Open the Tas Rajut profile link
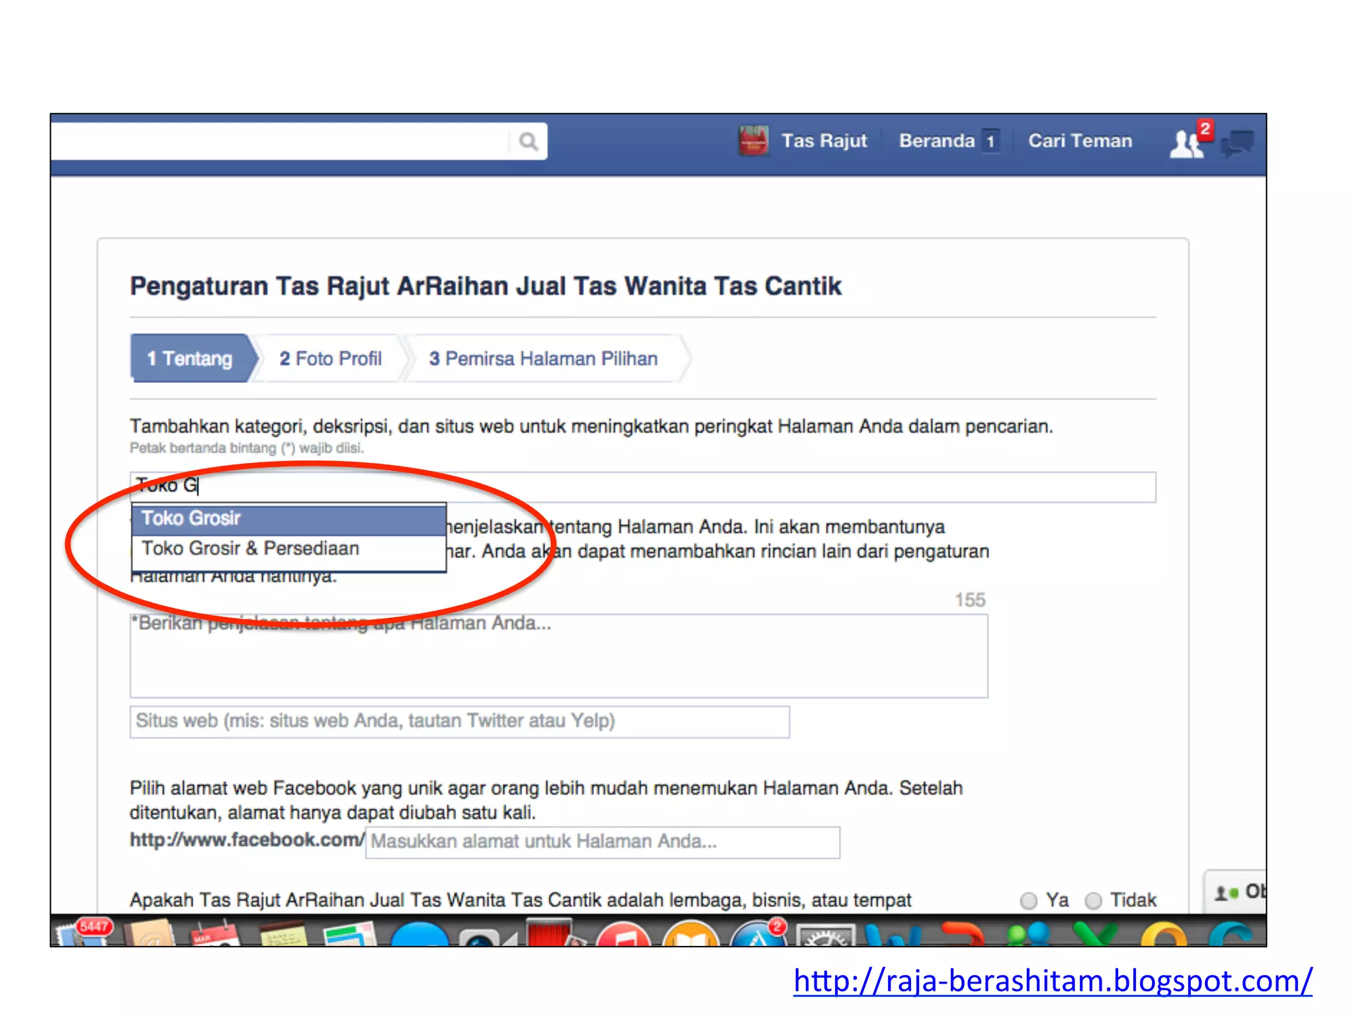 point(824,141)
